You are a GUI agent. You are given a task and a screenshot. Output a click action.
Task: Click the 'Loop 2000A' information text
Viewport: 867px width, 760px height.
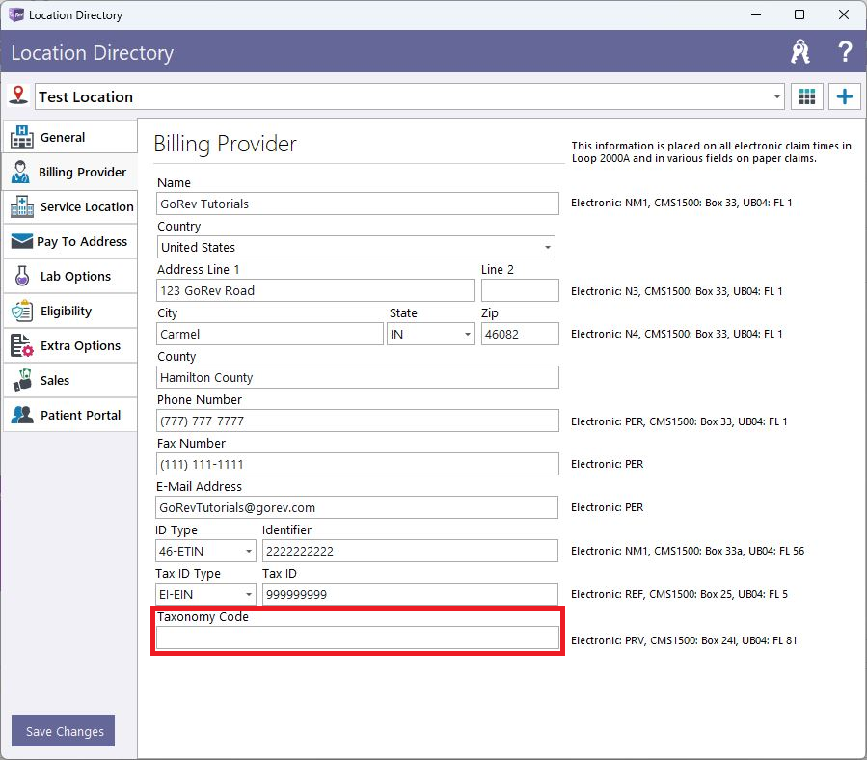pos(711,152)
